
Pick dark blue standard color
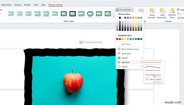[x=139, y=39]
